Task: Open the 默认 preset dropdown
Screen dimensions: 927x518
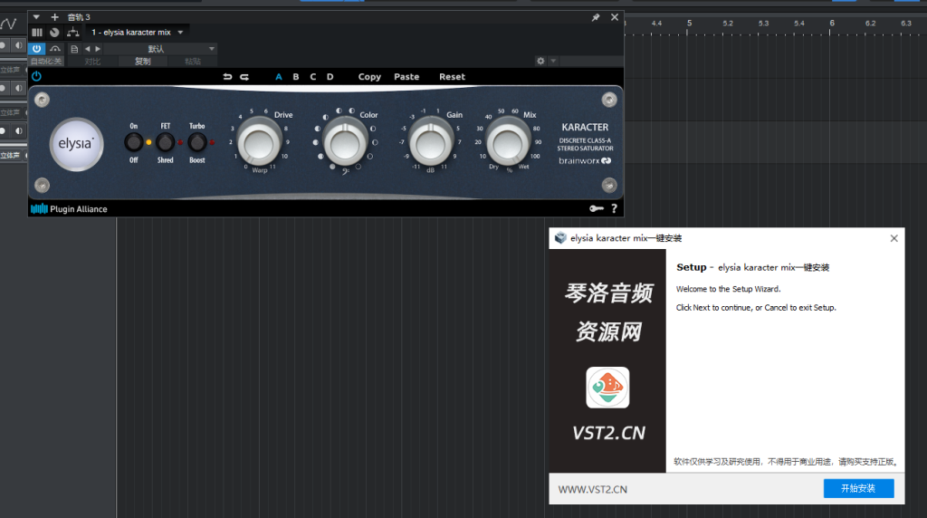Action: click(159, 49)
